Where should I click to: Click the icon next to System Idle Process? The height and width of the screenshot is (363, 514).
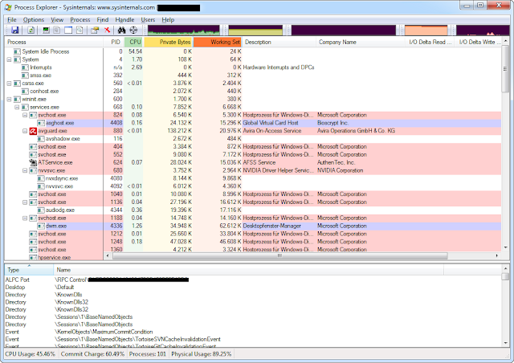point(17,52)
